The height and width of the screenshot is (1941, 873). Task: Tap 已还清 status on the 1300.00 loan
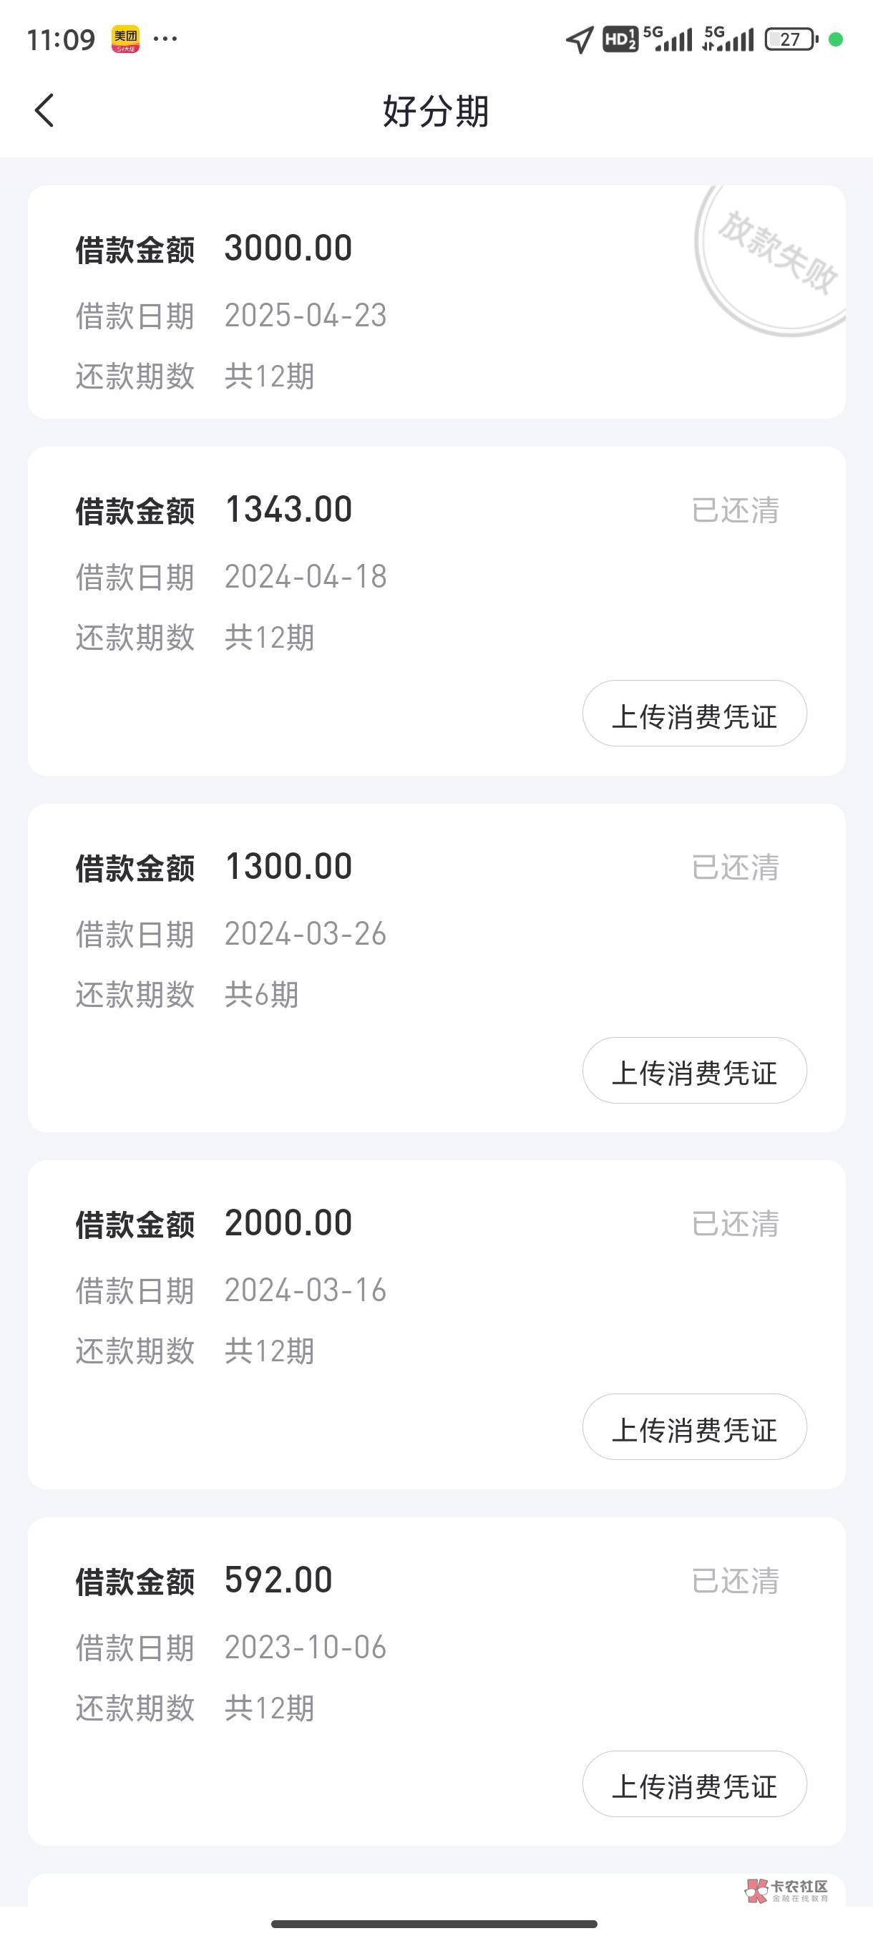735,867
